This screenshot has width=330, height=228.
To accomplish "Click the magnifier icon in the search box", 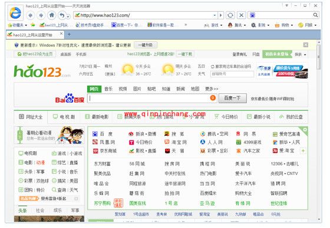I will [315, 15].
